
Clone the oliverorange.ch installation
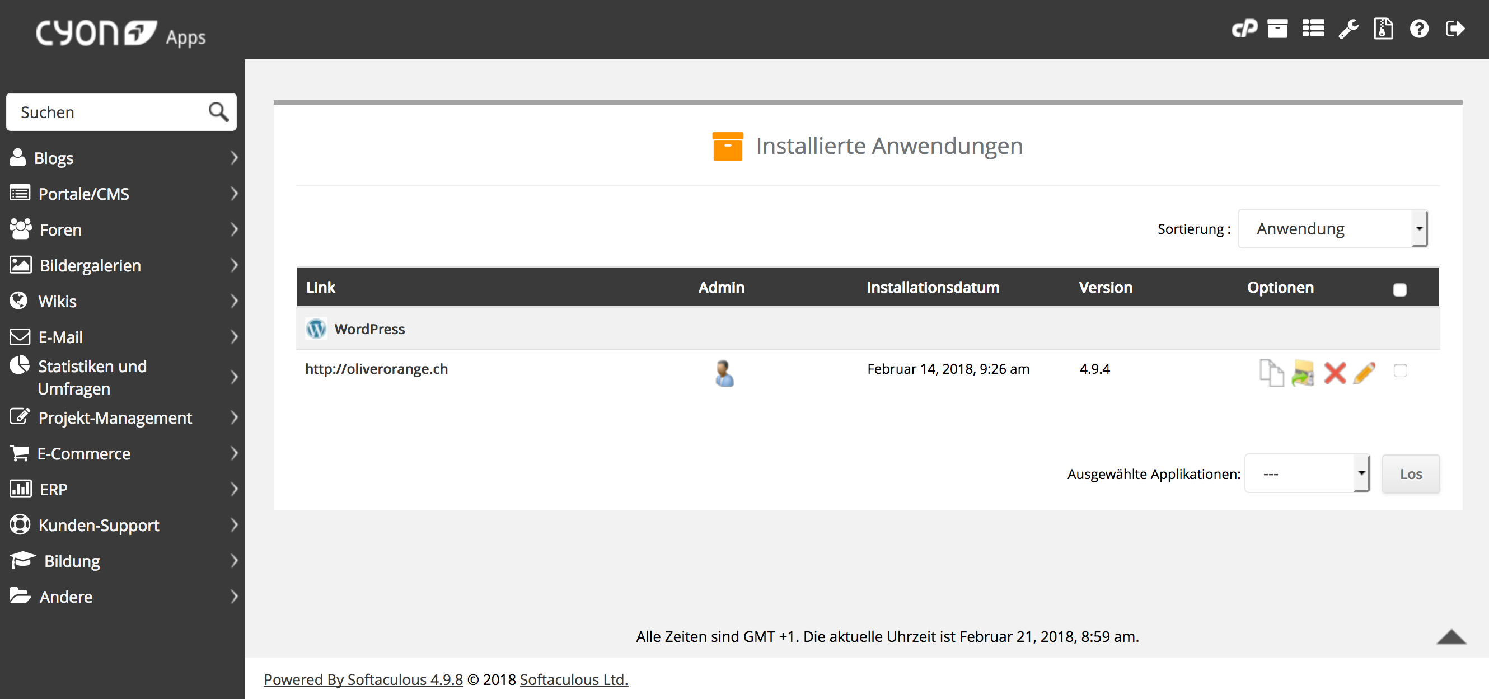[1271, 373]
